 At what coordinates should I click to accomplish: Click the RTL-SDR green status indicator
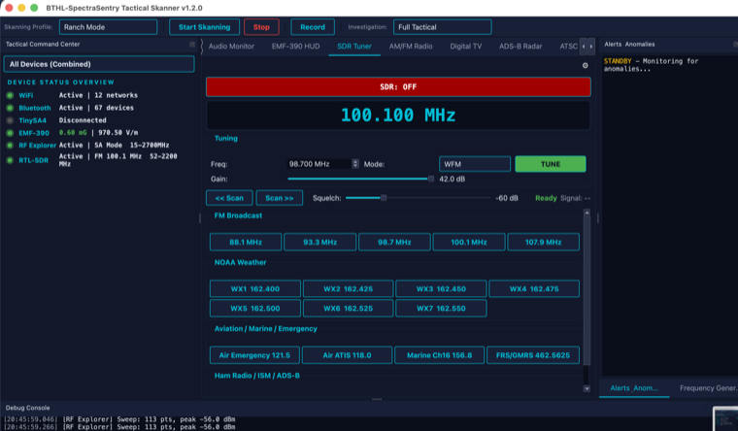tap(10, 160)
